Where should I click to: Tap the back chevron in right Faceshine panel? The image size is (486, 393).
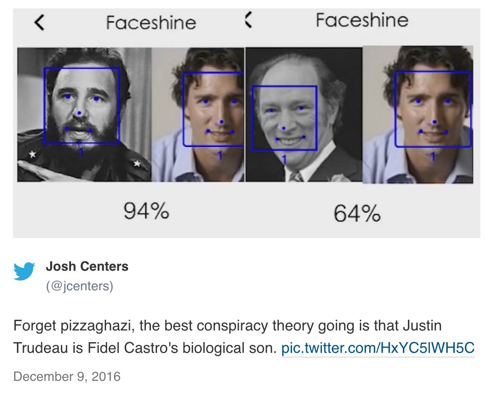(x=249, y=20)
